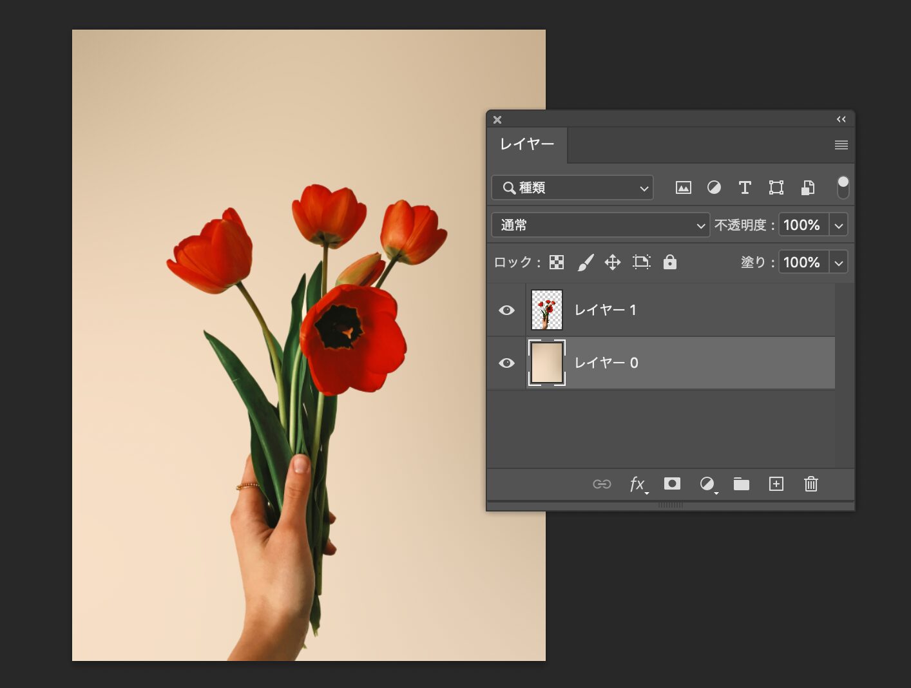Click the レイヤー 1 tulip thumbnail

547,310
